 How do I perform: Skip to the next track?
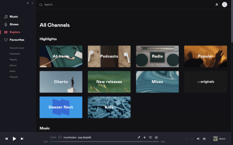(x=22, y=139)
